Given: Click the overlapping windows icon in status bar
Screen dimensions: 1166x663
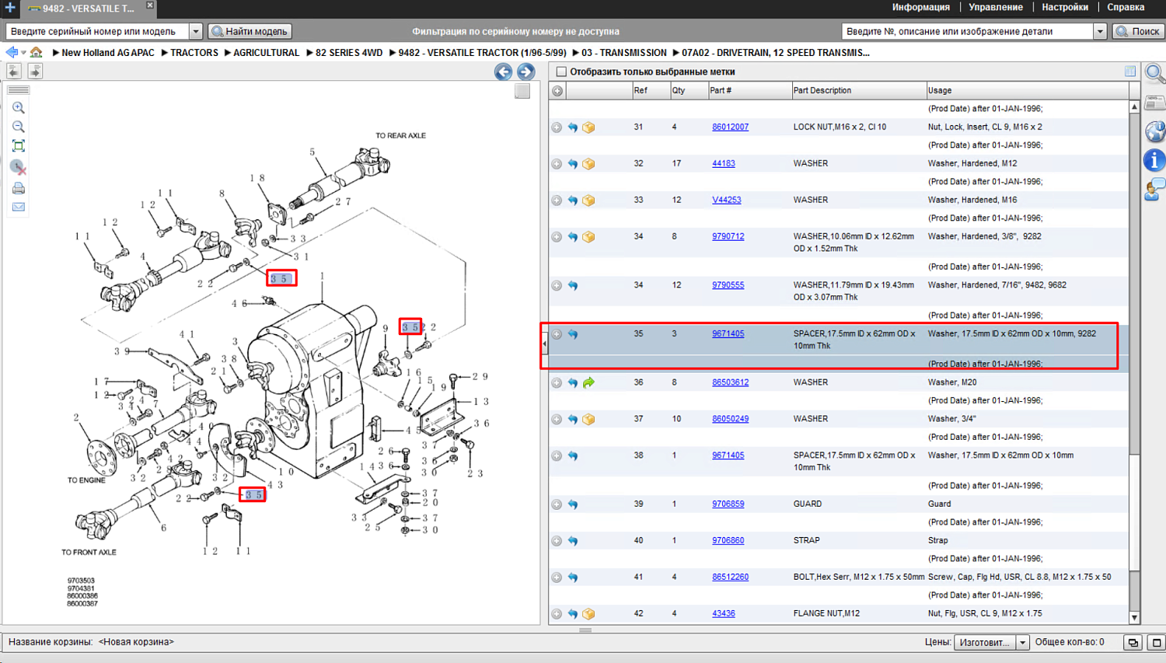Looking at the screenshot, I should (x=1133, y=643).
